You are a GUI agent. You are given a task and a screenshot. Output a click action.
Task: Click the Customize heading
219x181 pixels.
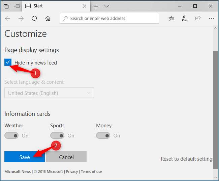coord(26,34)
